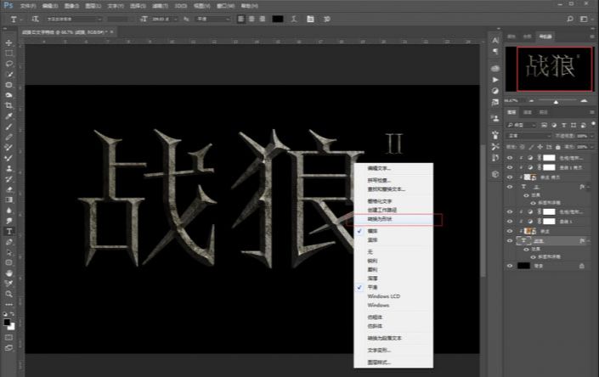Hide the 背景 background layer eye
Screen dimensions: 599x377
[x=510, y=266]
